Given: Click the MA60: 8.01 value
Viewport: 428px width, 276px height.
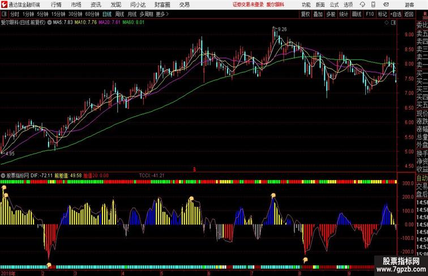Looking at the screenshot, I should click(134, 23).
